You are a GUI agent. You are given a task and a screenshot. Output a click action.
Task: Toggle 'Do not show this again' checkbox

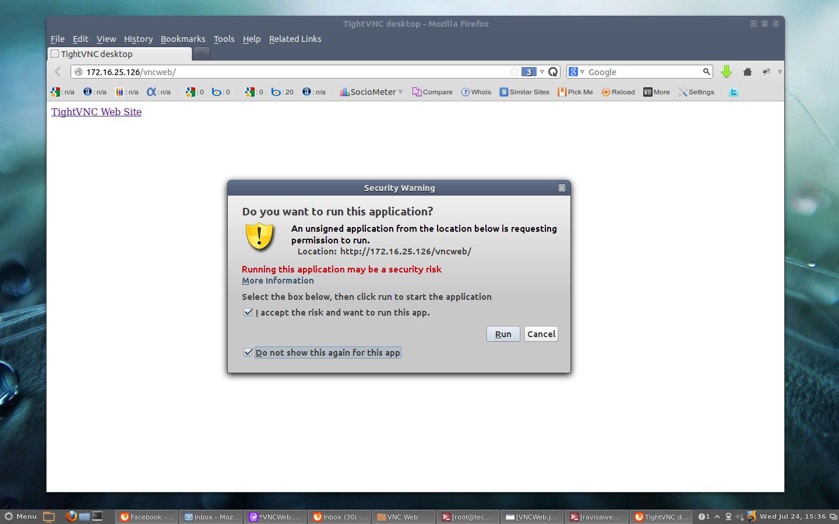pos(248,352)
